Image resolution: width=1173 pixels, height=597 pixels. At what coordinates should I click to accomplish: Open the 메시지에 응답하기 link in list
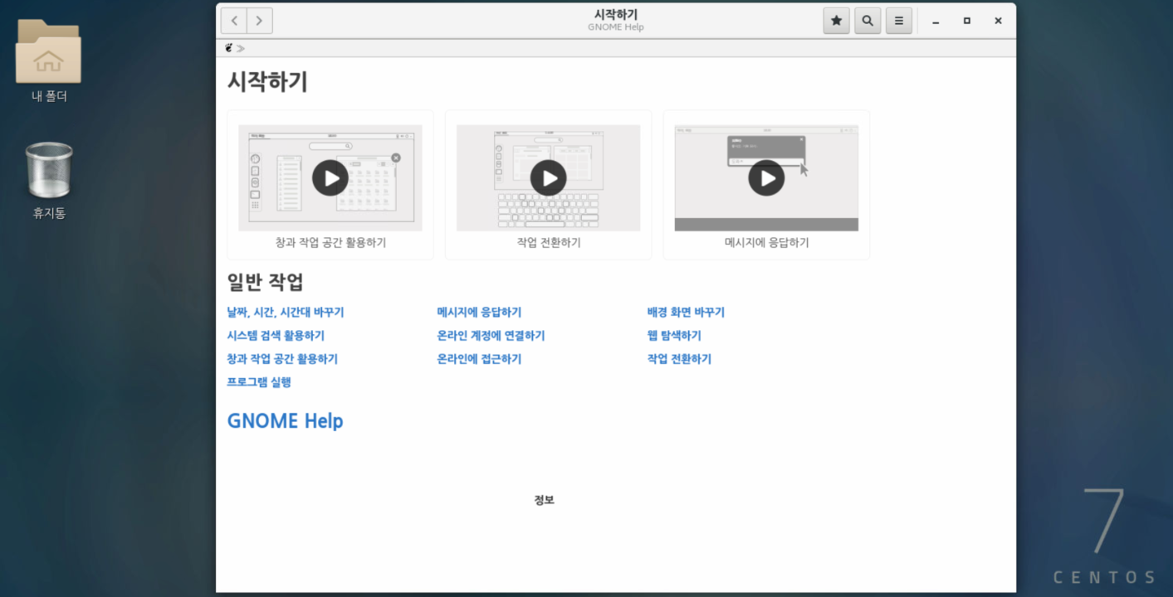click(479, 313)
